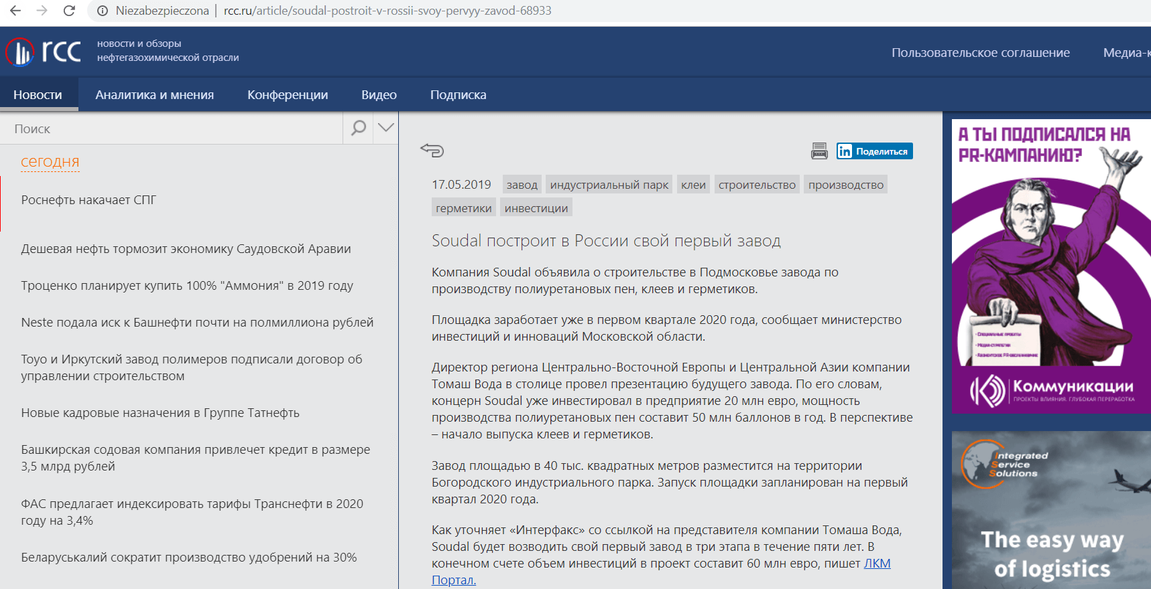The width and height of the screenshot is (1151, 589).
Task: Click the article back arrow icon
Action: [x=432, y=150]
